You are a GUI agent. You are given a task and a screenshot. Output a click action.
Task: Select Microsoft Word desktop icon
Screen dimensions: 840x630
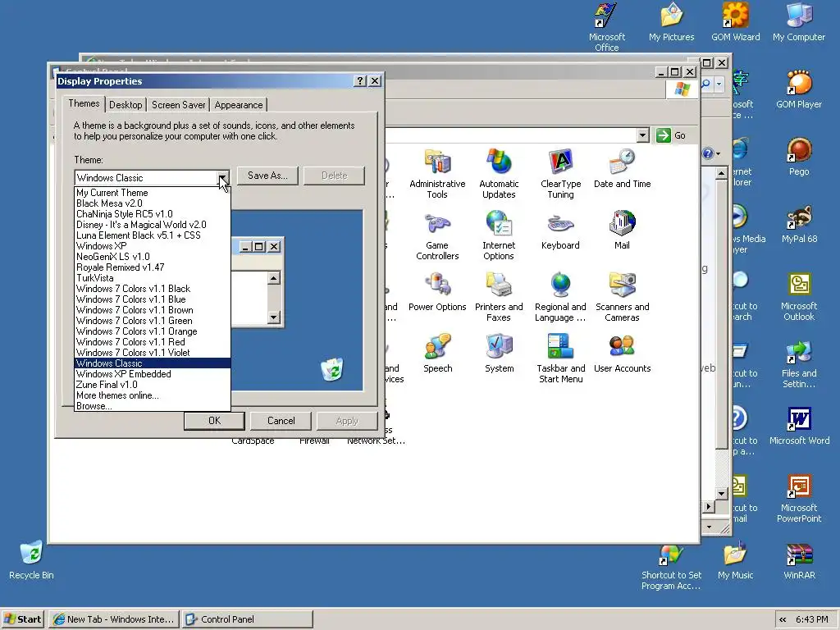click(799, 426)
